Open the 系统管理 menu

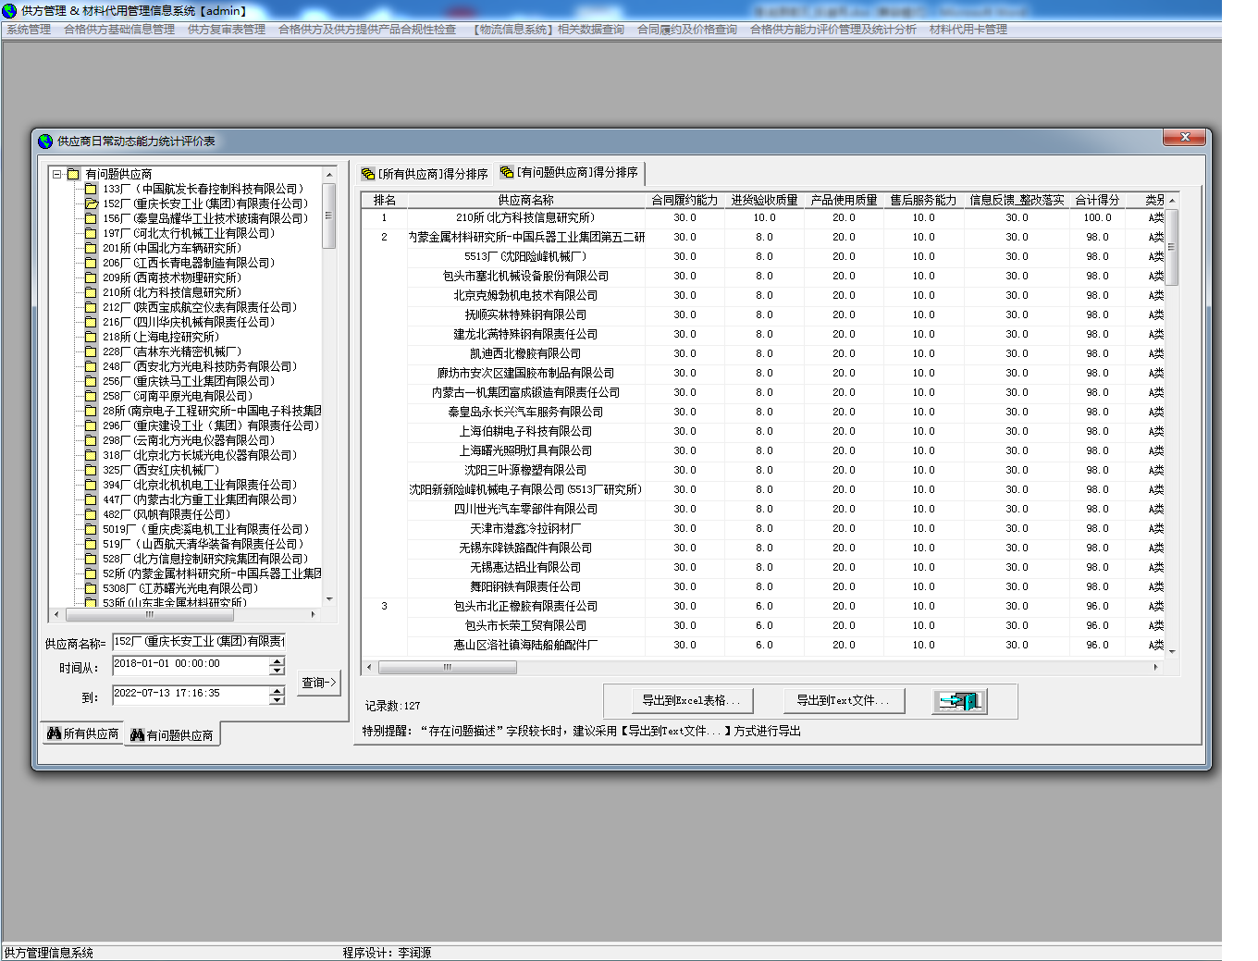pyautogui.click(x=29, y=30)
